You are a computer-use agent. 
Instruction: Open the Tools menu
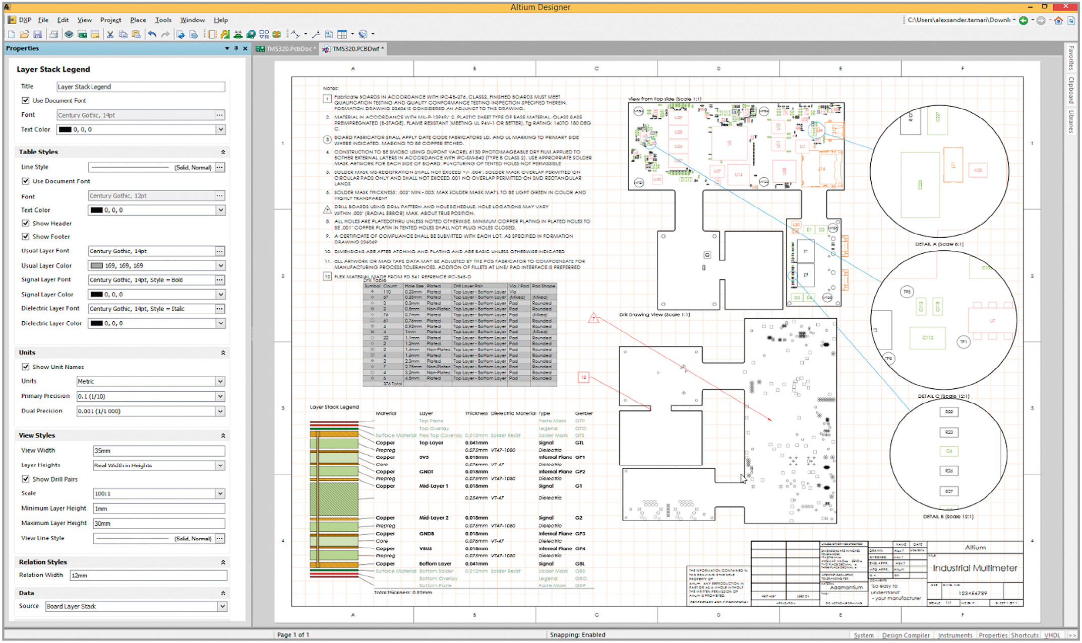click(163, 20)
